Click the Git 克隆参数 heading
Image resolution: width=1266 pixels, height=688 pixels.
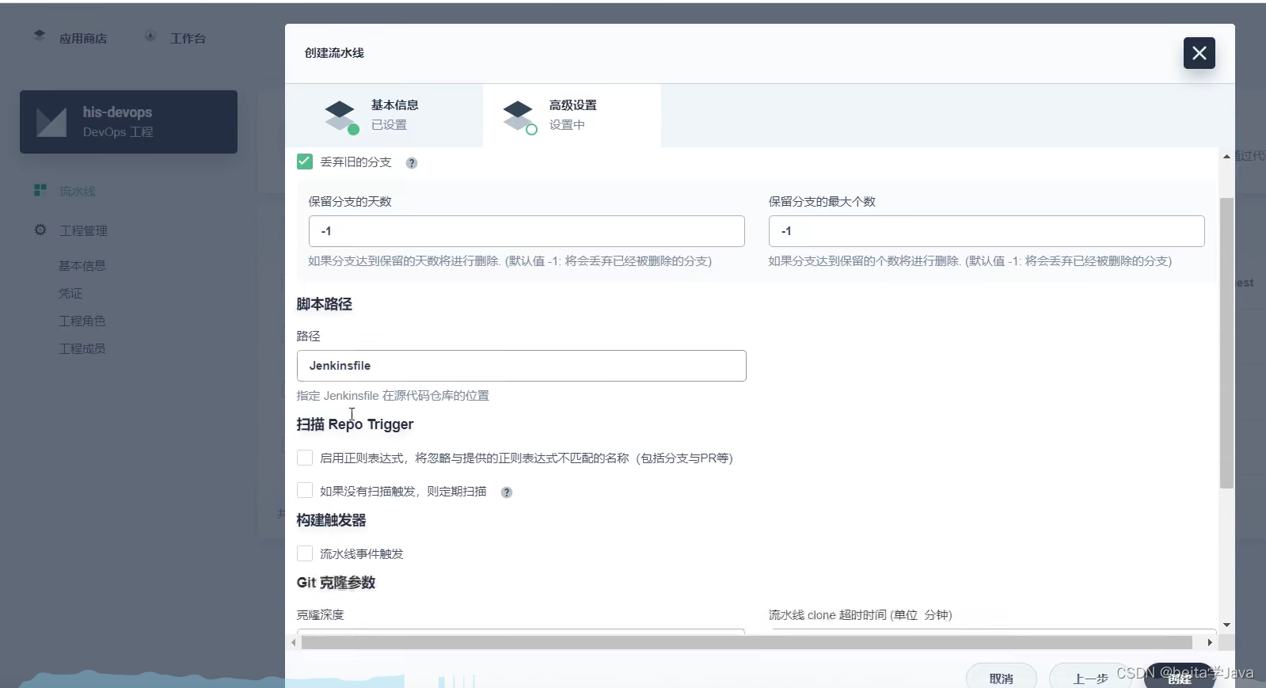[x=336, y=583]
